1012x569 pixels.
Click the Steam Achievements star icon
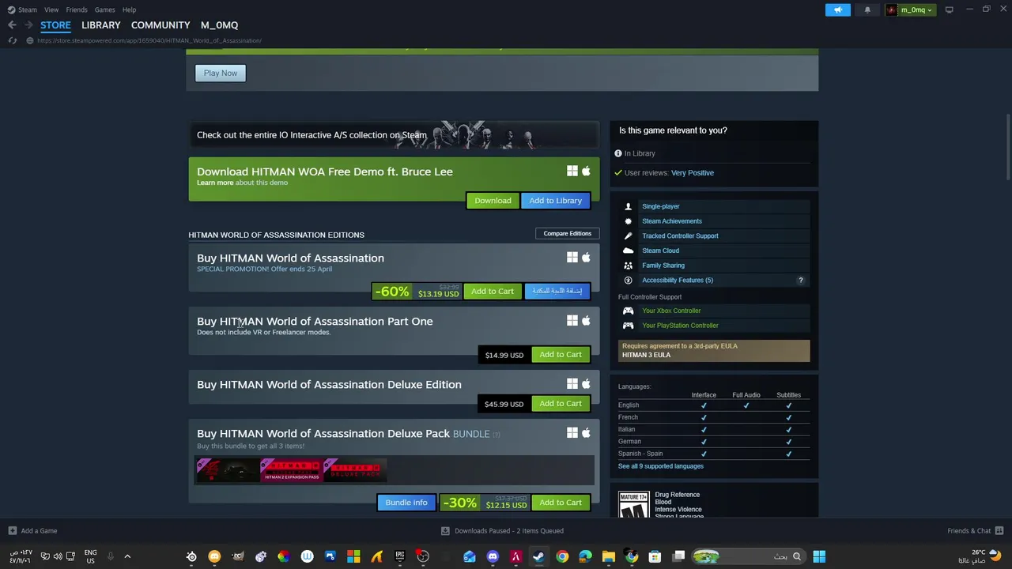628,221
